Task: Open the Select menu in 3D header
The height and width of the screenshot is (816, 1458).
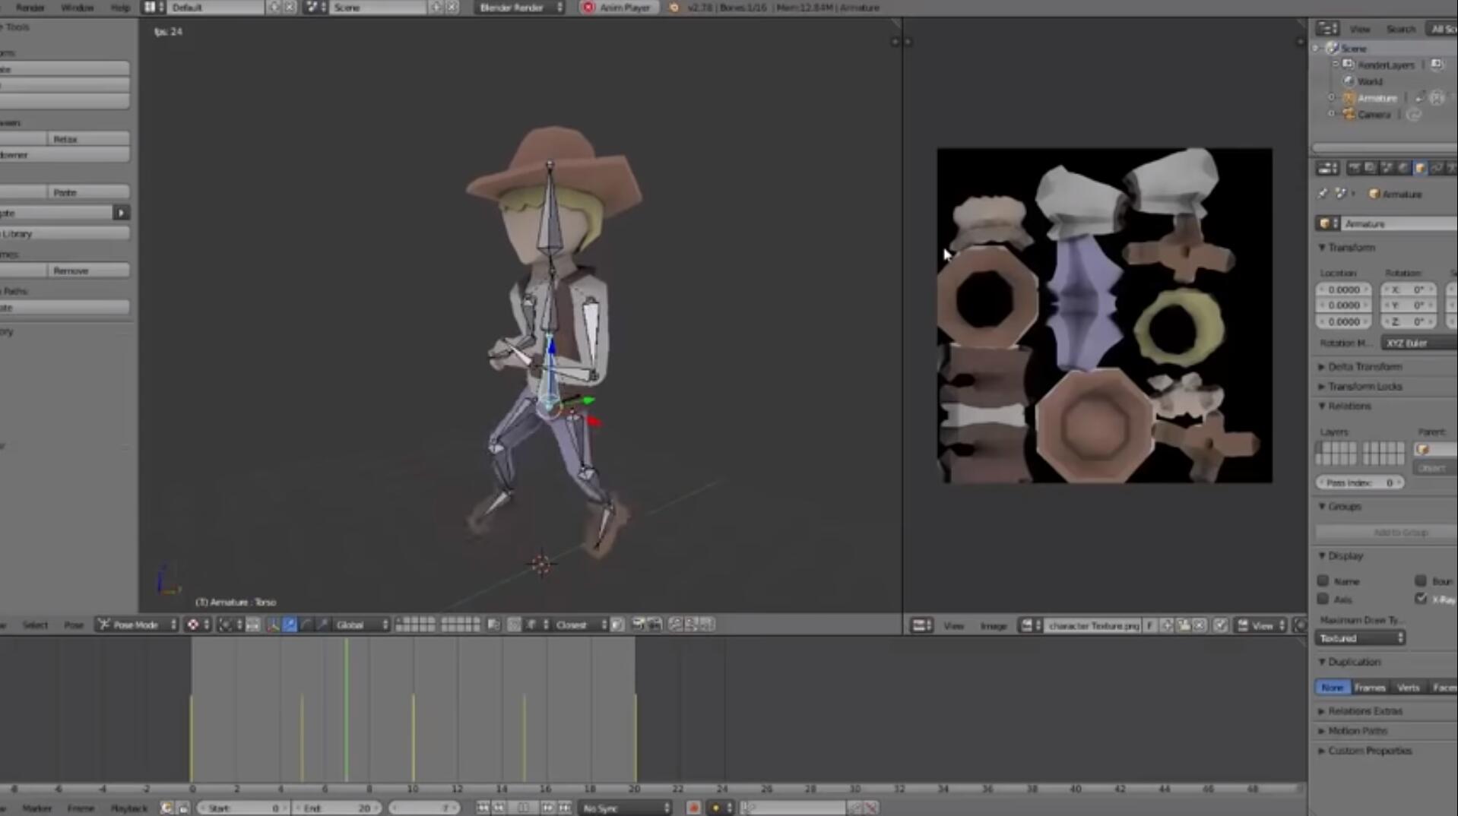Action: pyautogui.click(x=35, y=625)
